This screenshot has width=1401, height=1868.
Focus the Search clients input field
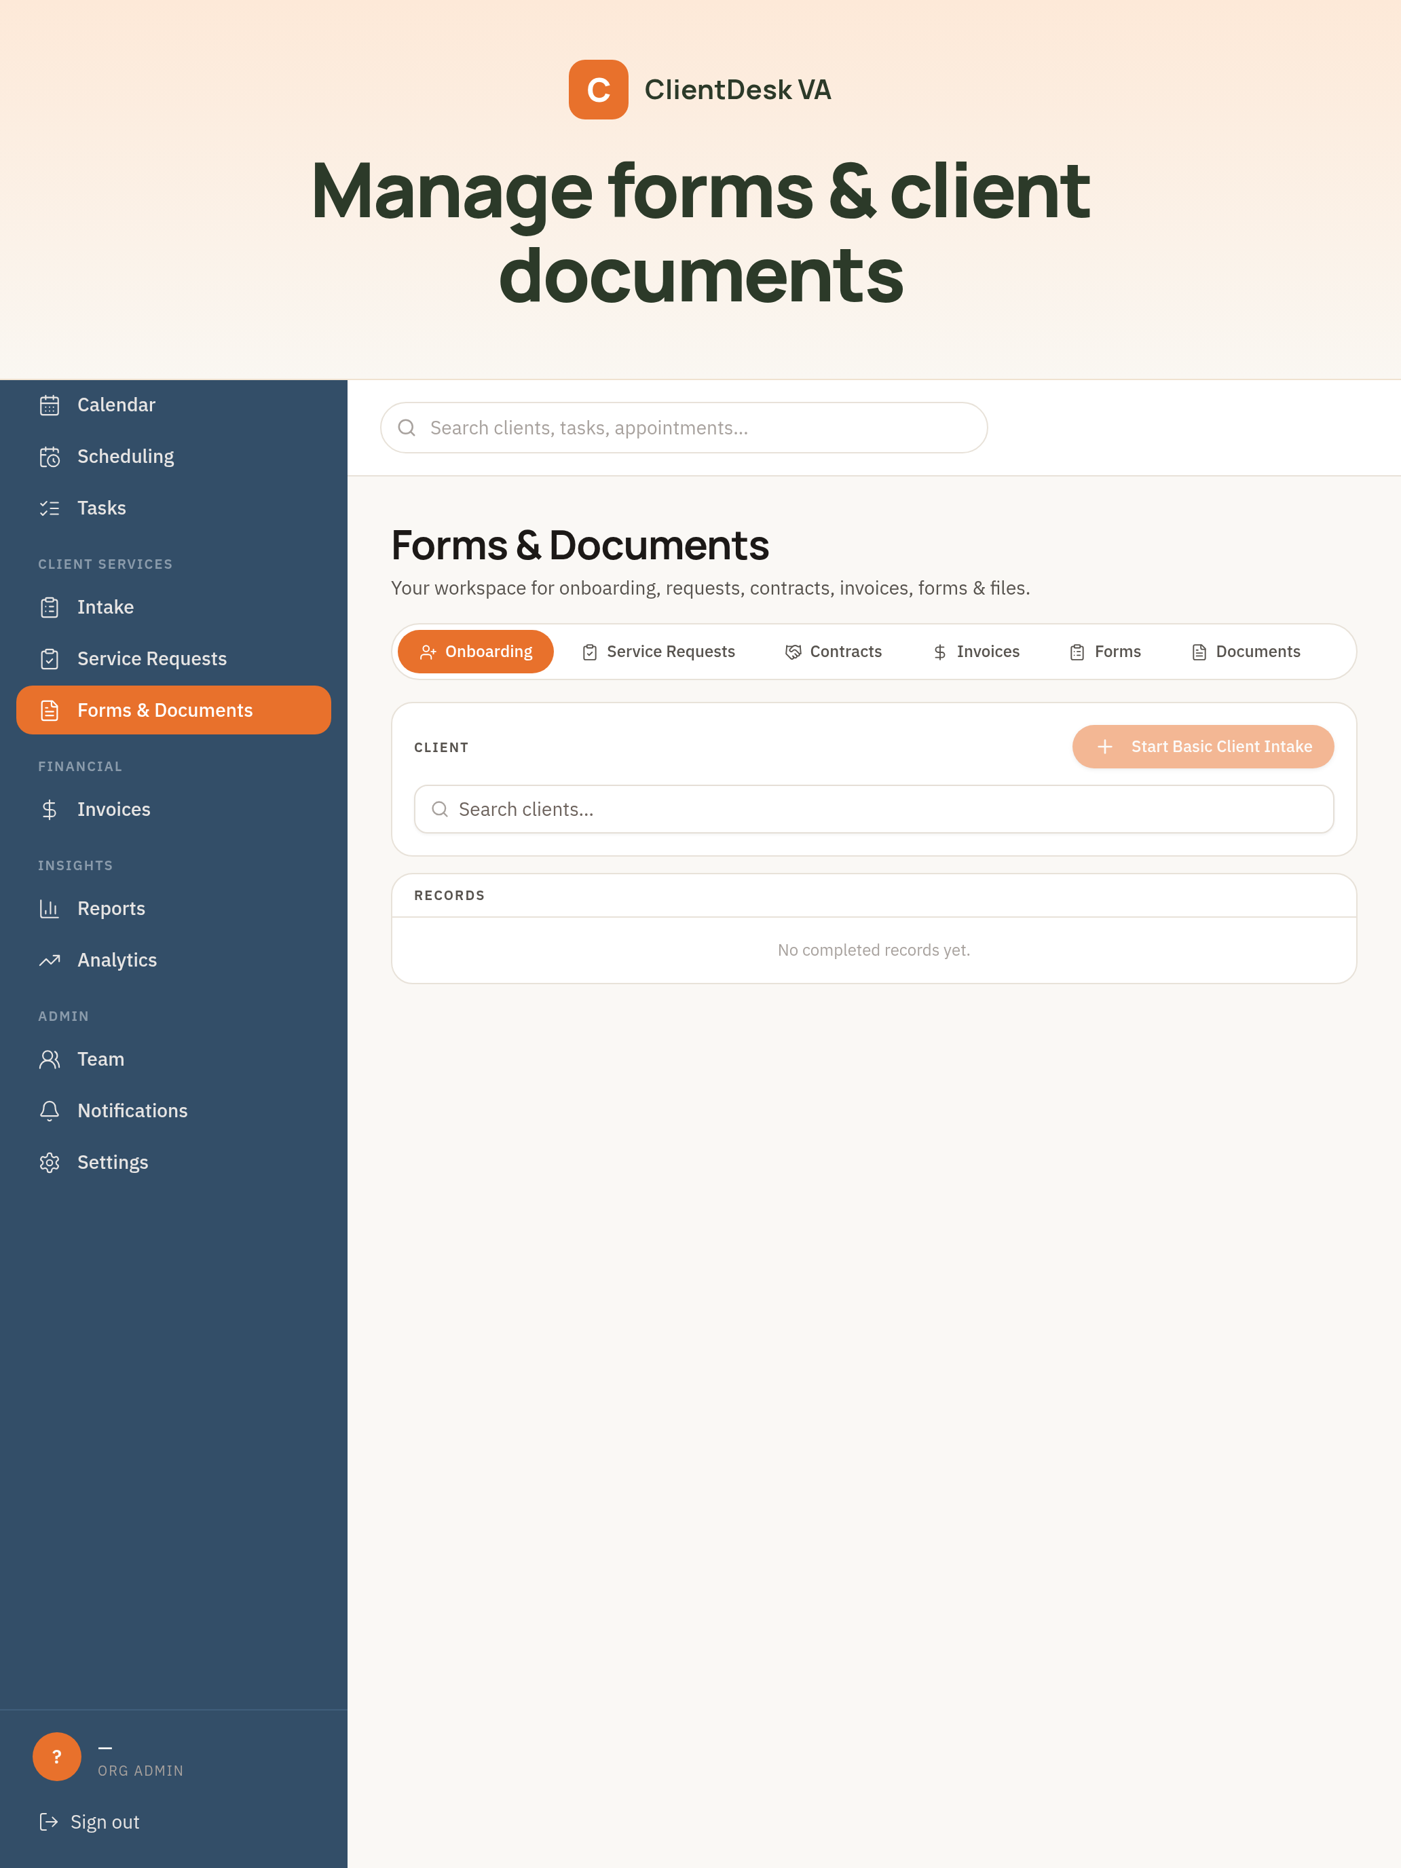pyautogui.click(x=874, y=809)
